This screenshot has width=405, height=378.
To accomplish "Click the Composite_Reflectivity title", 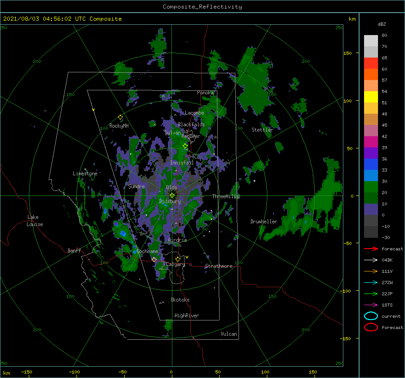I will pyautogui.click(x=202, y=7).
